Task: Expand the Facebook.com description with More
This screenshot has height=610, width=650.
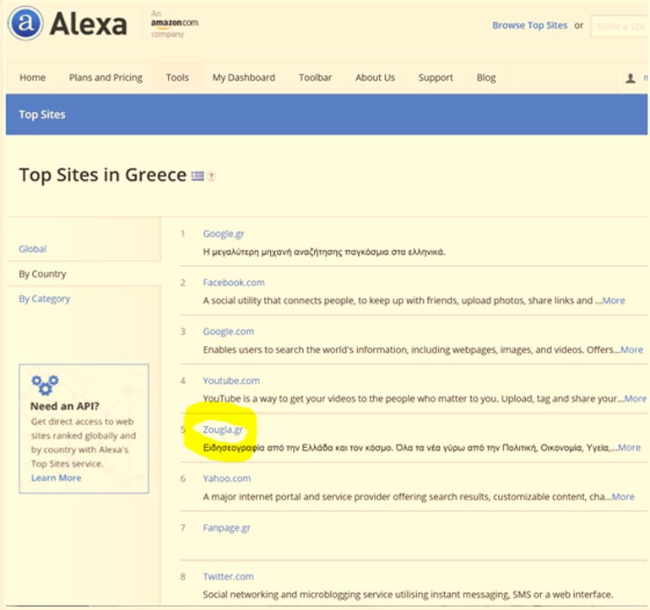Action: pyautogui.click(x=613, y=300)
